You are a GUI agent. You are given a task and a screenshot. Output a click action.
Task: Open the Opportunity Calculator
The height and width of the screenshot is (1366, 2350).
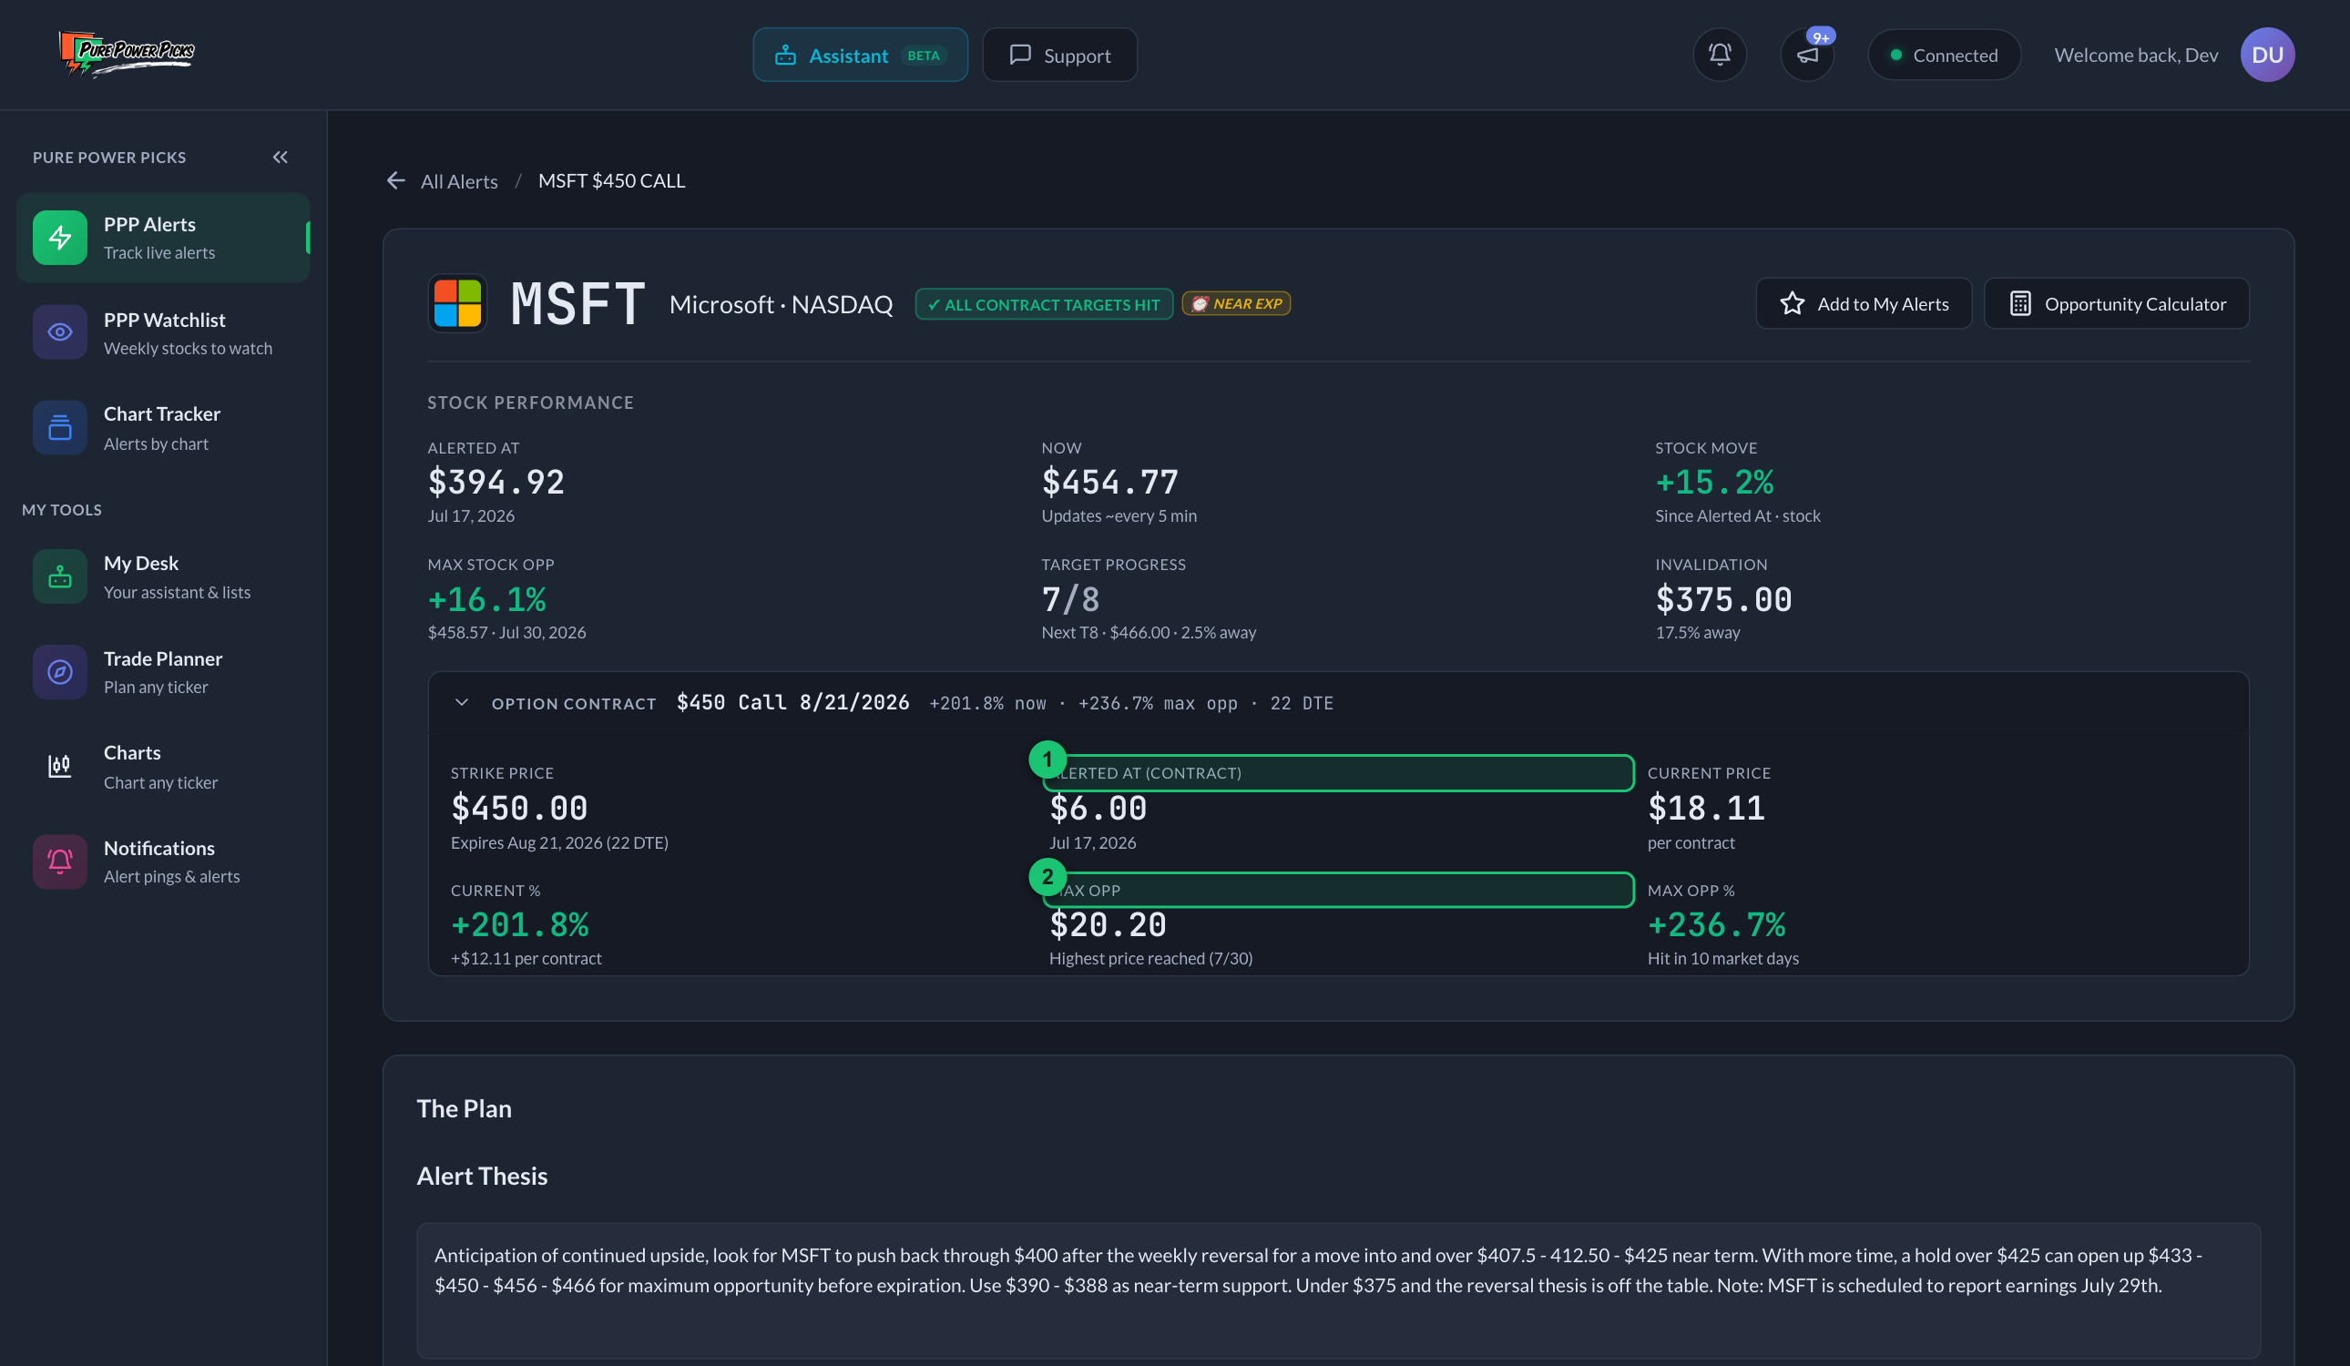2116,304
